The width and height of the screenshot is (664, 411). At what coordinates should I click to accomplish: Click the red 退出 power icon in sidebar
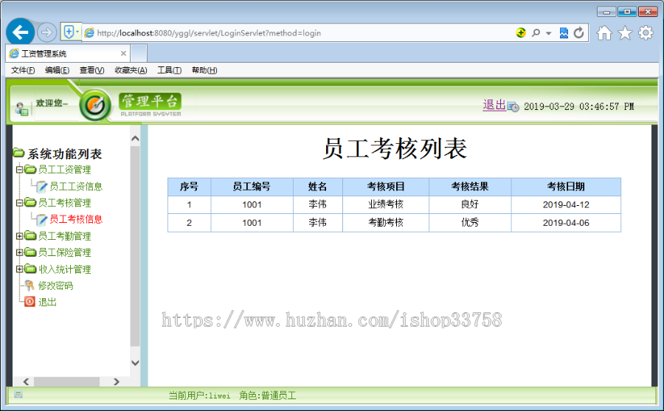tap(30, 302)
